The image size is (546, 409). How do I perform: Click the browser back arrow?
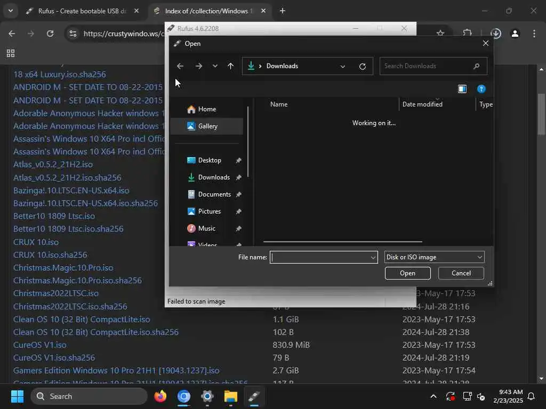(12, 34)
